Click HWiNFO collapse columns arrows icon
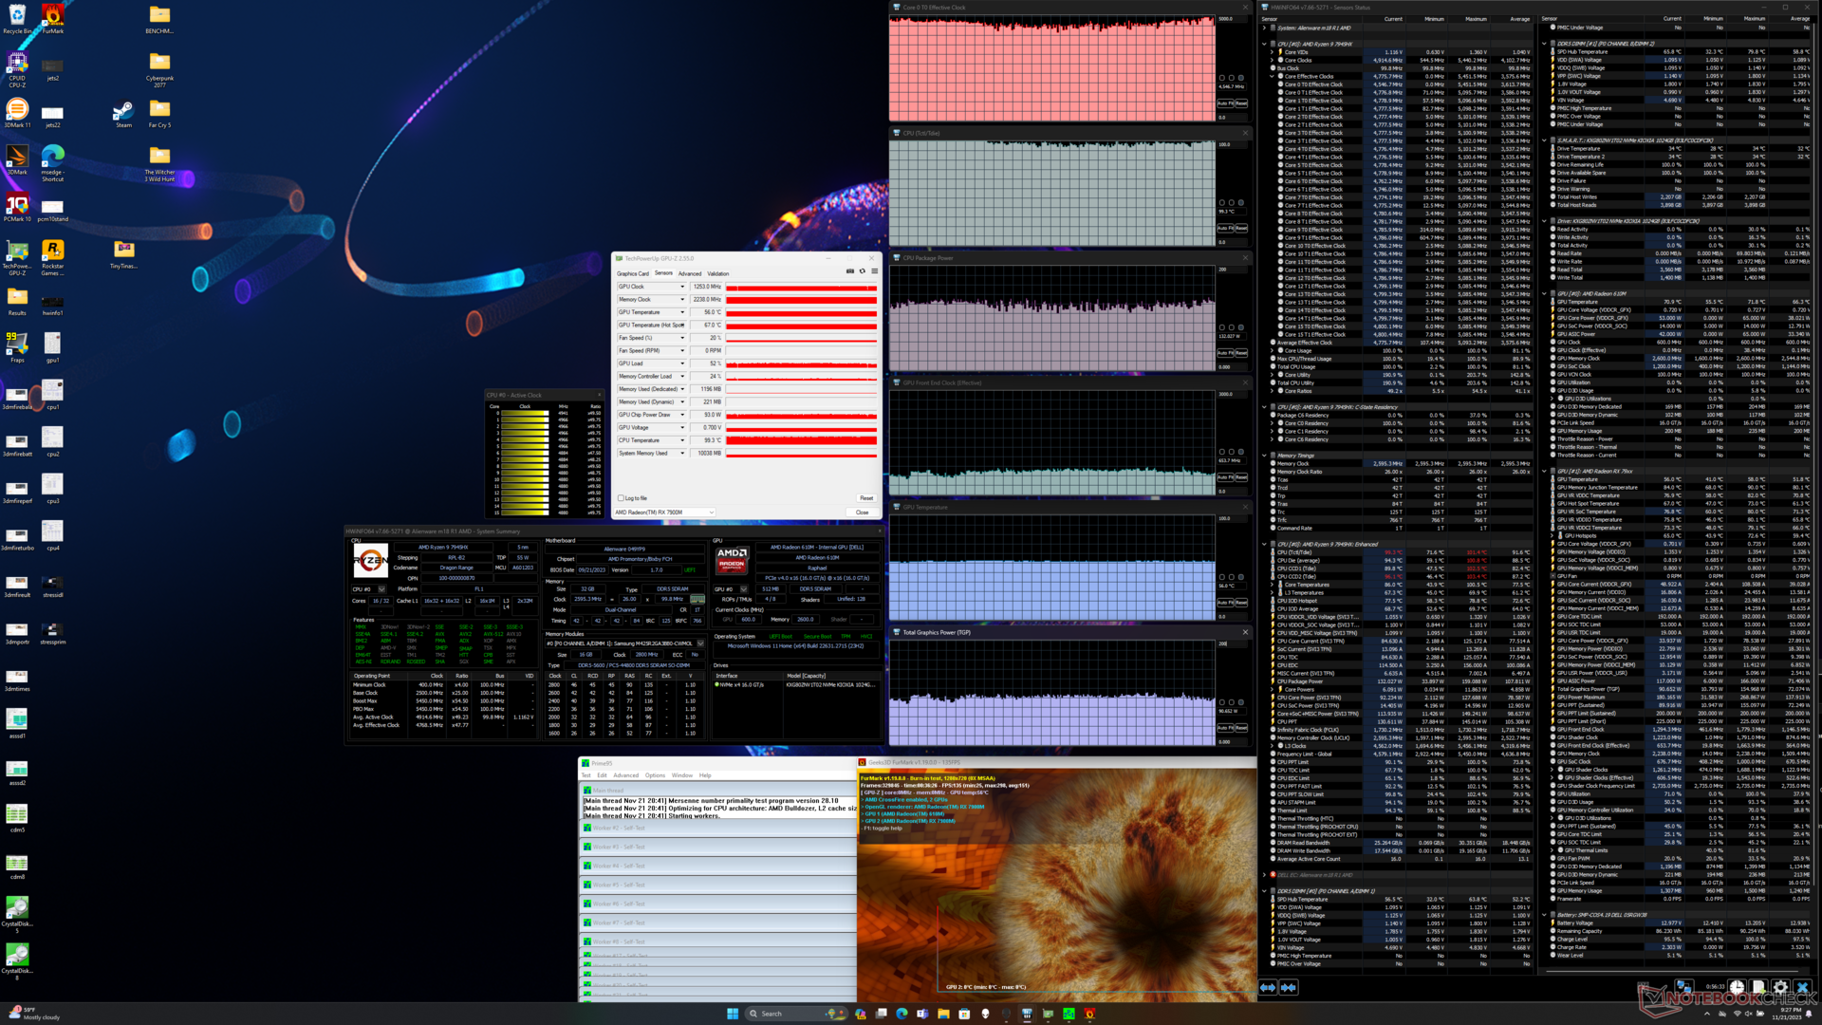Viewport: 1822px width, 1025px height. [x=1289, y=988]
